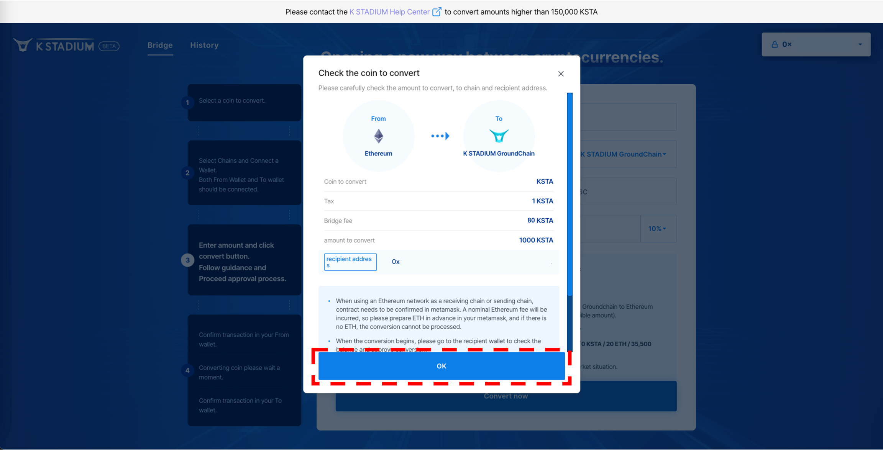Click the K STADIUM bull logo icon

[x=23, y=45]
